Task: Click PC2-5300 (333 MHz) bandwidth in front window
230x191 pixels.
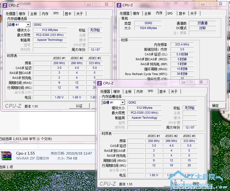Action: pyautogui.click(x=144, y=113)
